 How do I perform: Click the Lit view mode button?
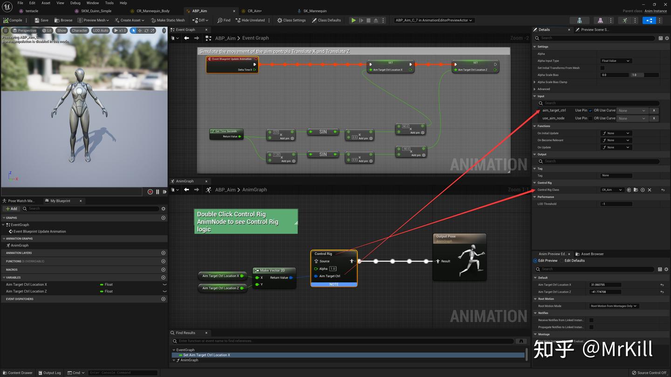click(47, 31)
